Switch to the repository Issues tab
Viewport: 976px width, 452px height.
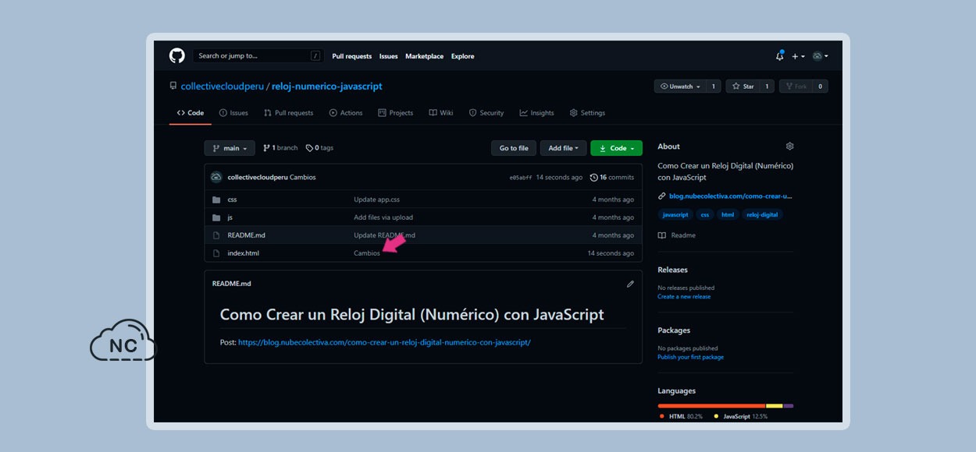click(x=233, y=113)
